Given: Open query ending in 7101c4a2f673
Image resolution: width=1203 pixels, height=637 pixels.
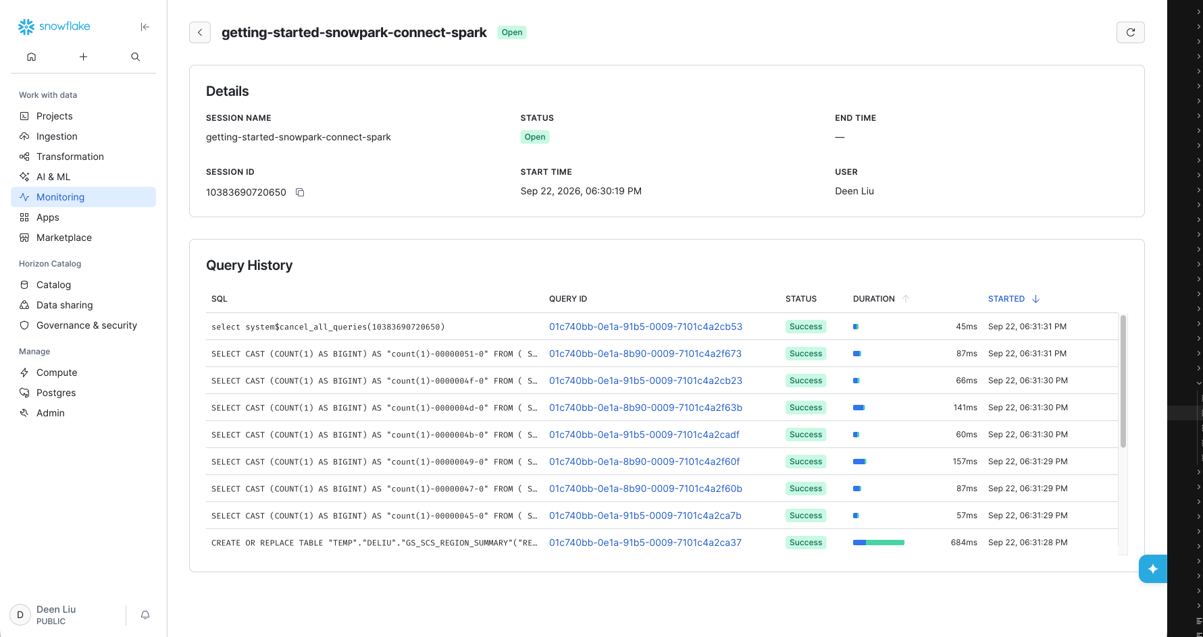Looking at the screenshot, I should [645, 354].
